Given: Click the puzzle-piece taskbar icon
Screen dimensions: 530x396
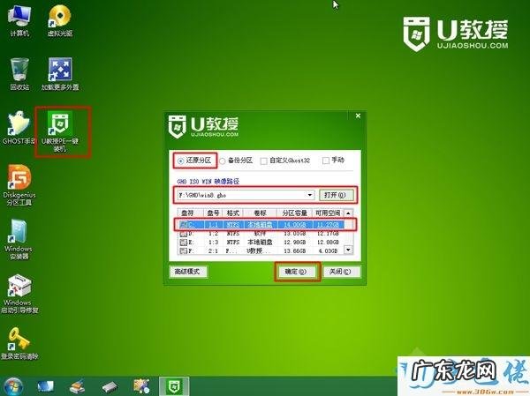Looking at the screenshot, I should (141, 386).
